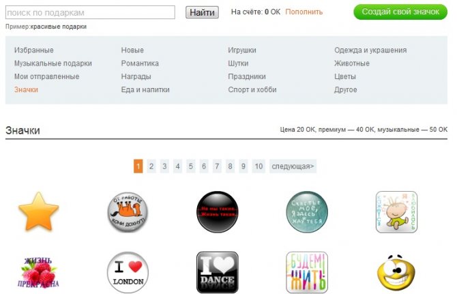Open the Праздники category
The width and height of the screenshot is (457, 294).
coord(246,76)
